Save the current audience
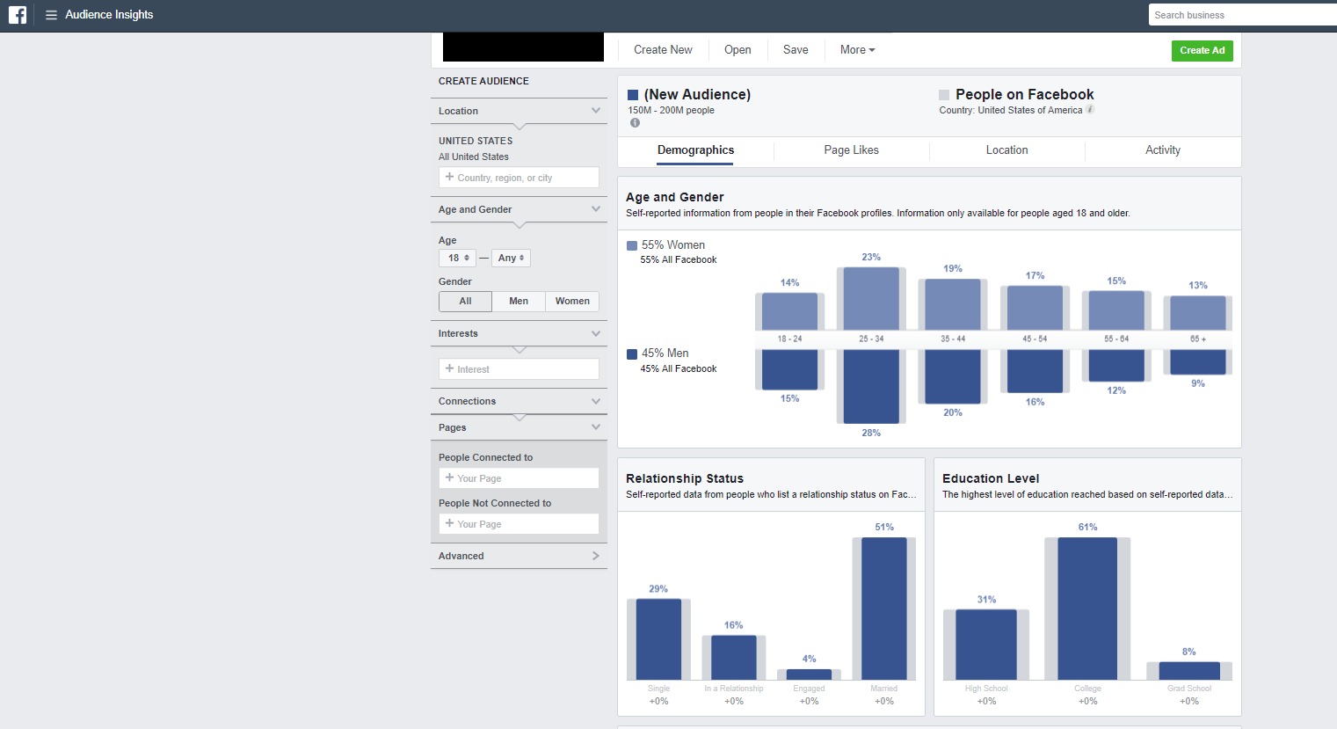1337x729 pixels. [795, 49]
